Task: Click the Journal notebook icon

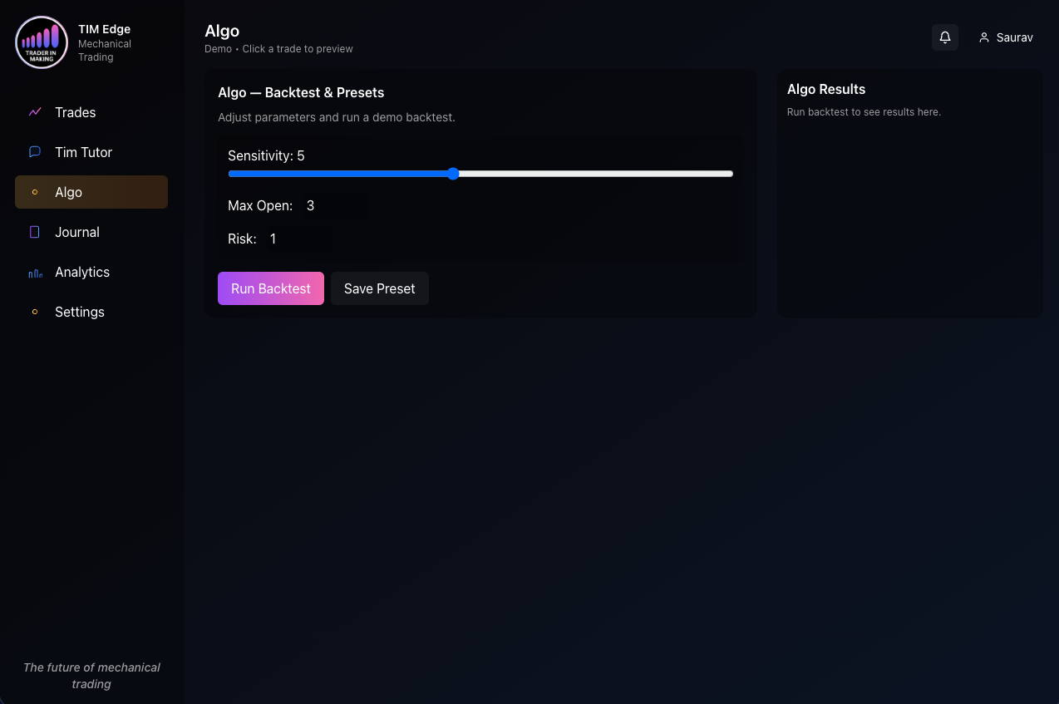Action: pos(35,232)
